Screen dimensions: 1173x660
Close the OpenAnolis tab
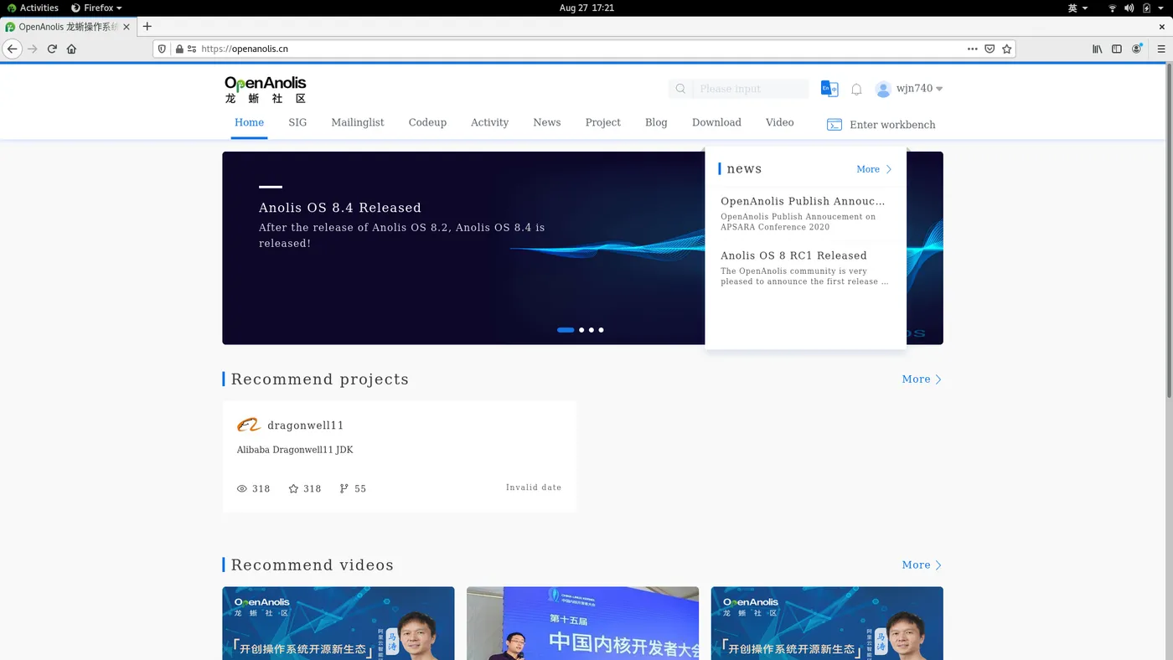pos(127,27)
